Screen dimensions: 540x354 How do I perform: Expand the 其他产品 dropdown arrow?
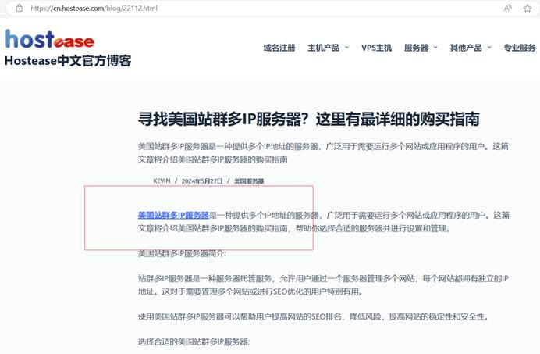coord(489,48)
